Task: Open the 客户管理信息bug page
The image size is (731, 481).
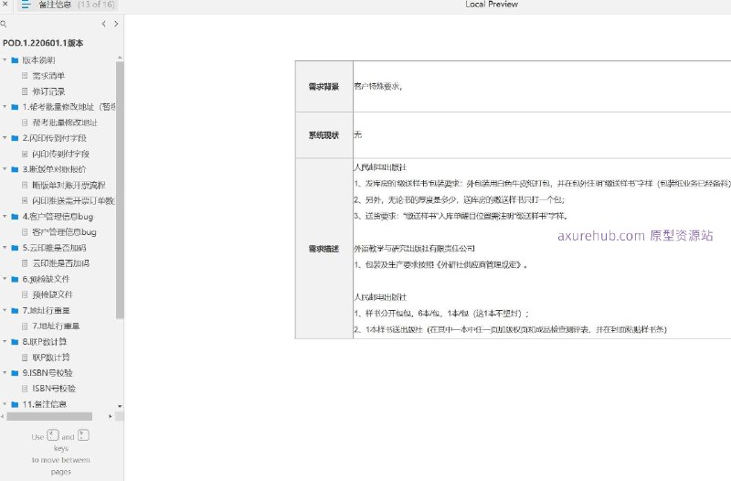Action: (64, 232)
